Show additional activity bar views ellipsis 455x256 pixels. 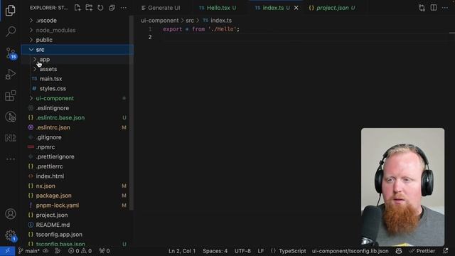pyautogui.click(x=11, y=159)
